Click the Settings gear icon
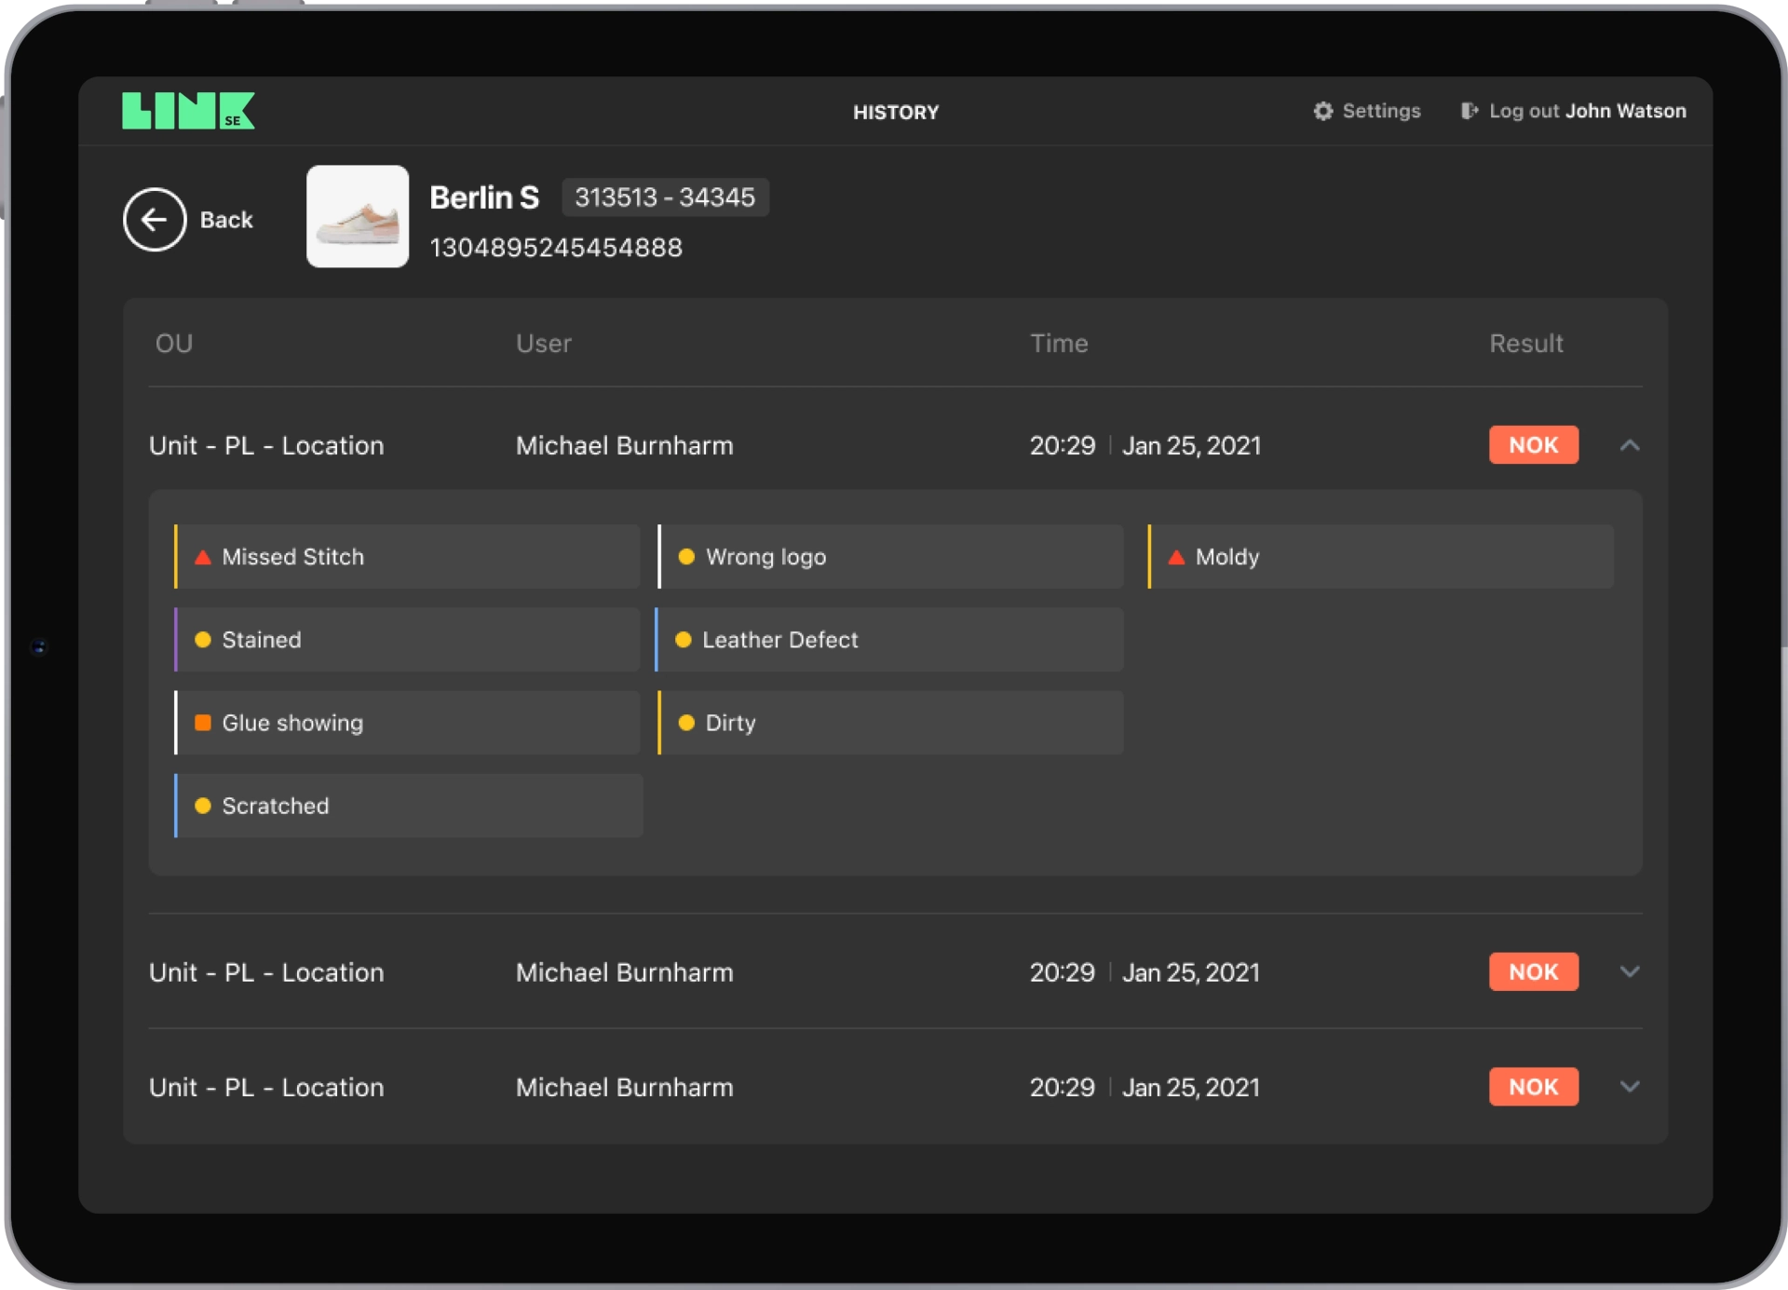1788x1290 pixels. [1322, 111]
